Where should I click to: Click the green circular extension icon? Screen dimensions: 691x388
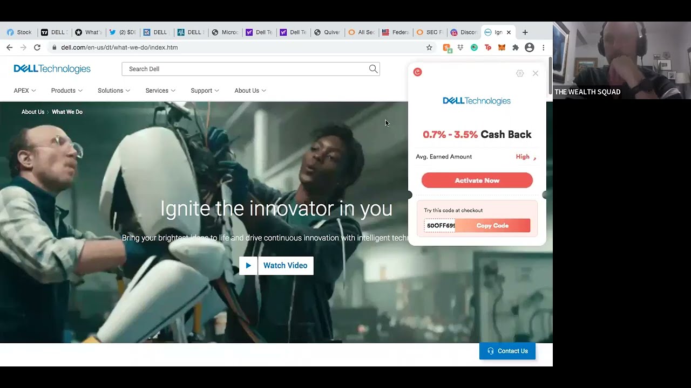(474, 47)
